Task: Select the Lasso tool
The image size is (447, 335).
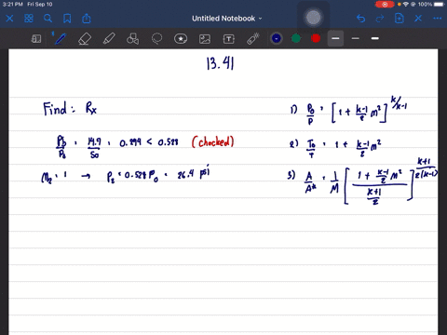Action: pos(156,39)
